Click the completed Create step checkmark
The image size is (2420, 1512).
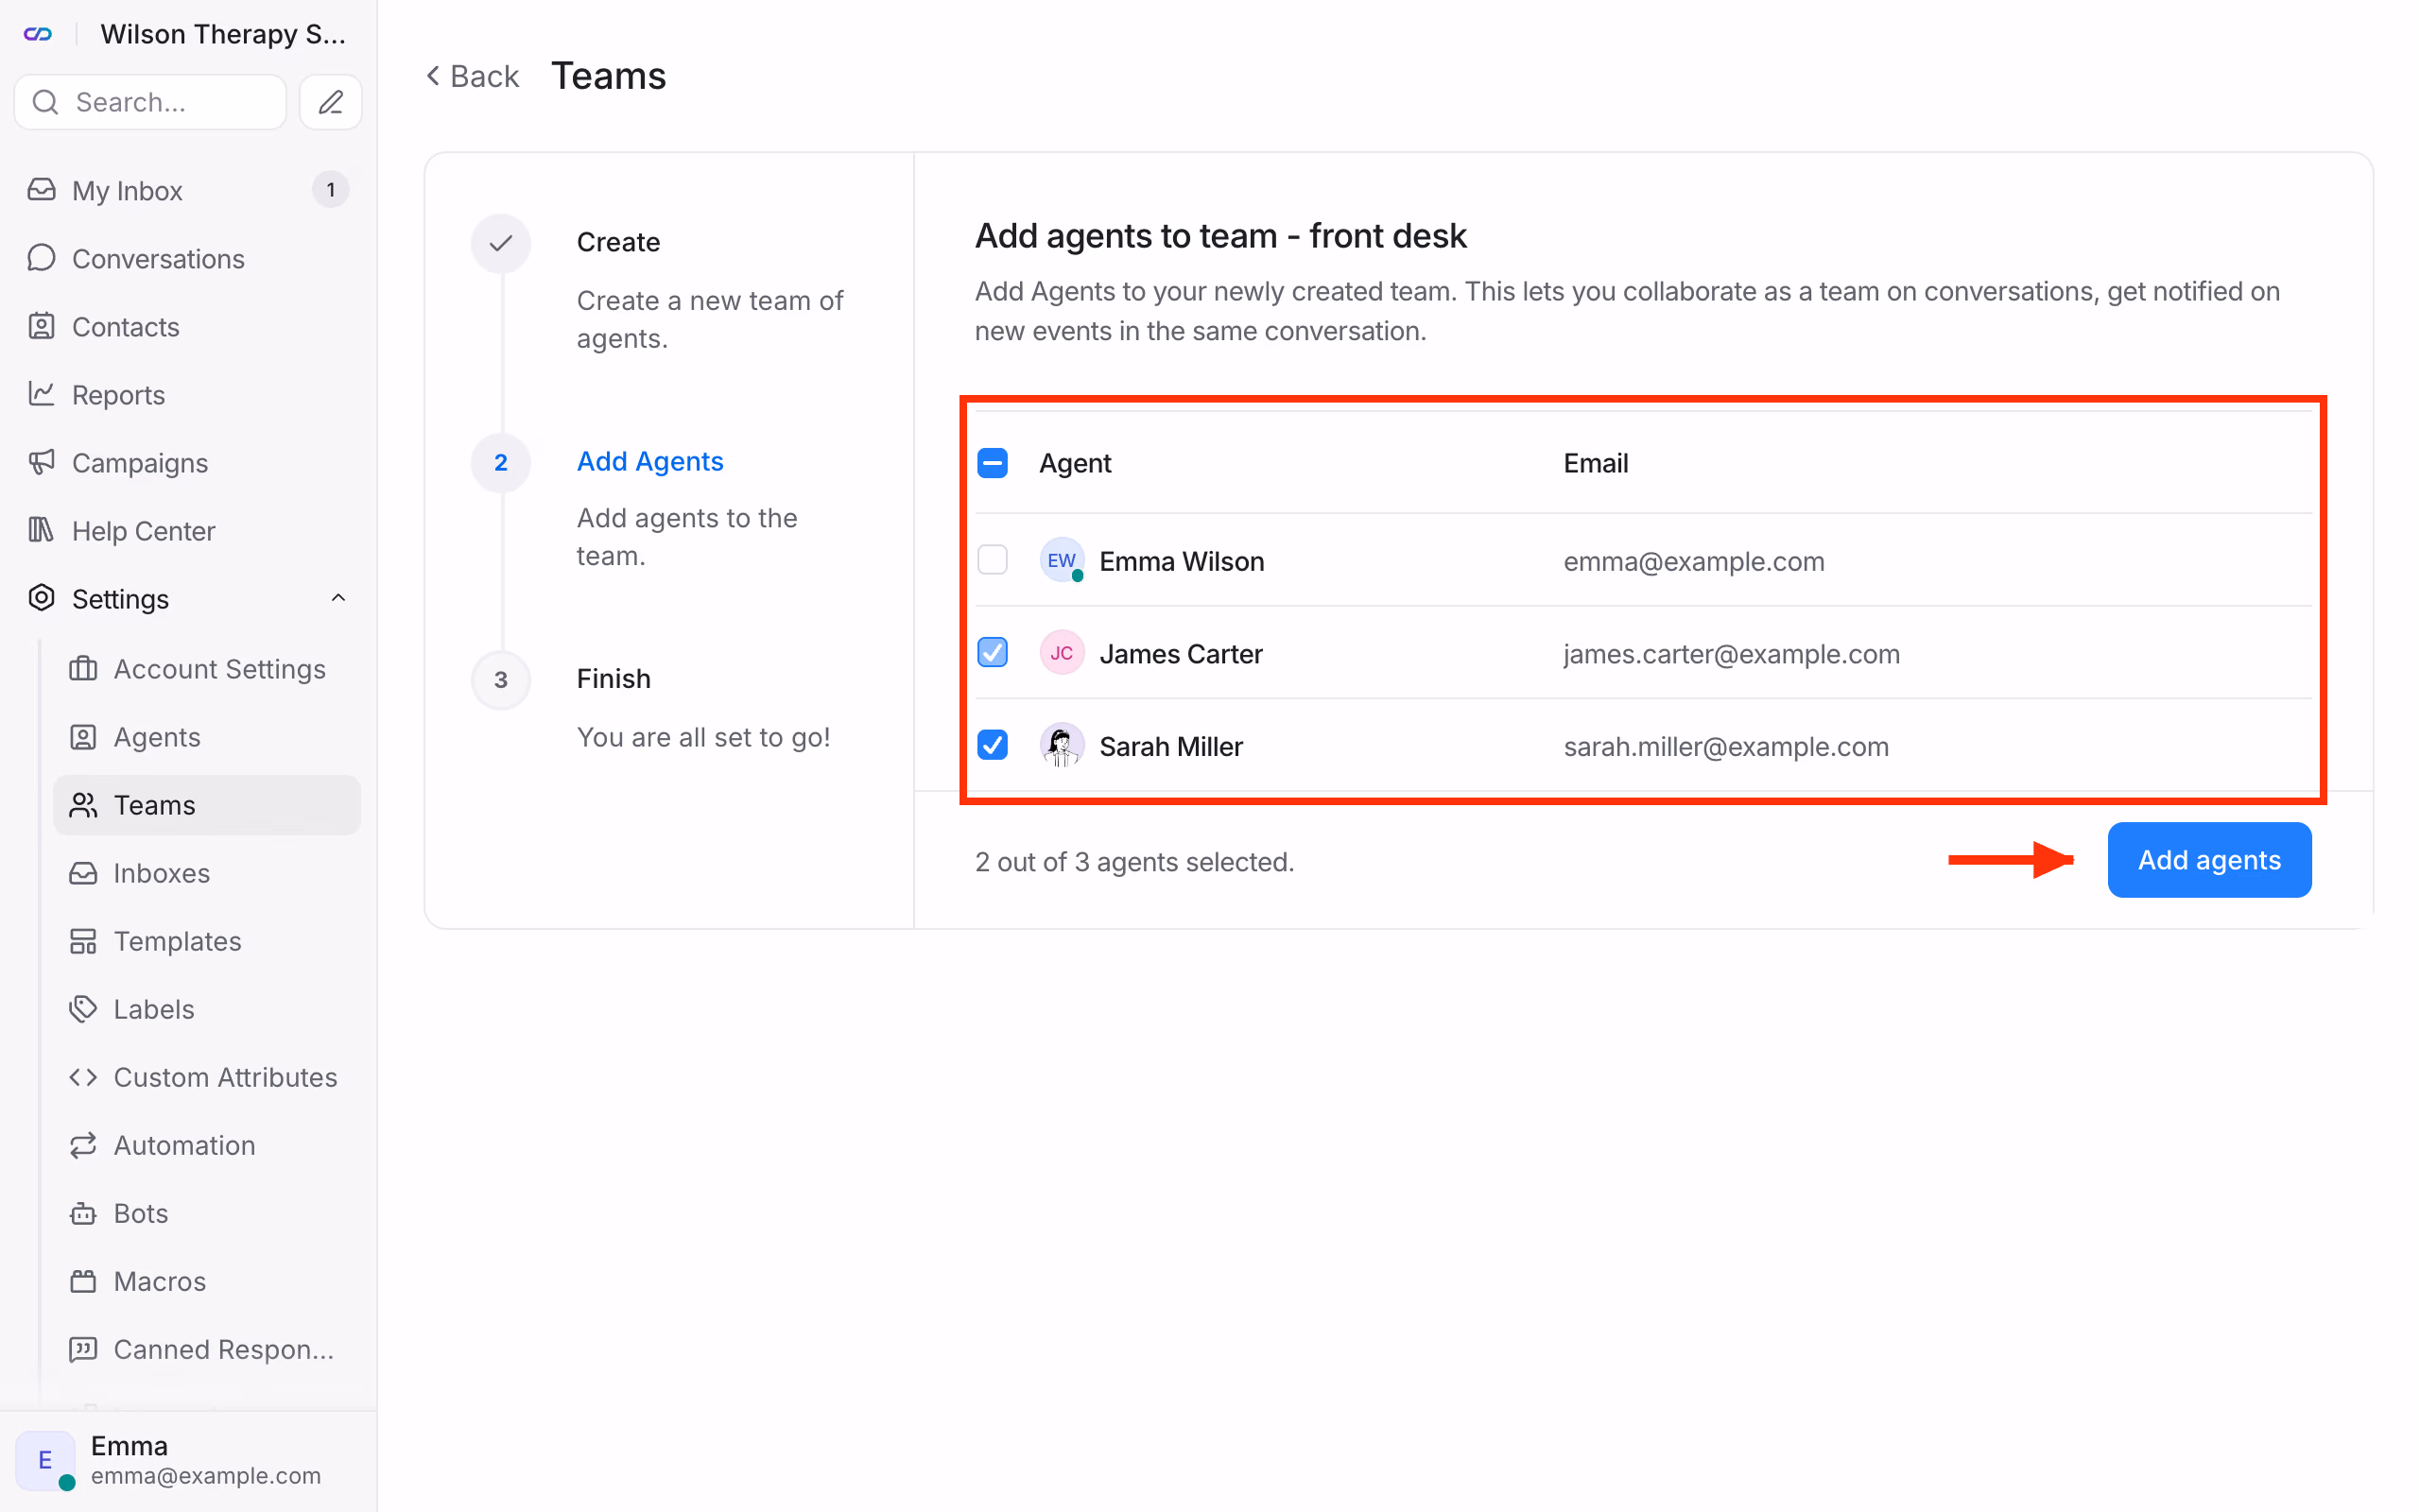(x=501, y=243)
